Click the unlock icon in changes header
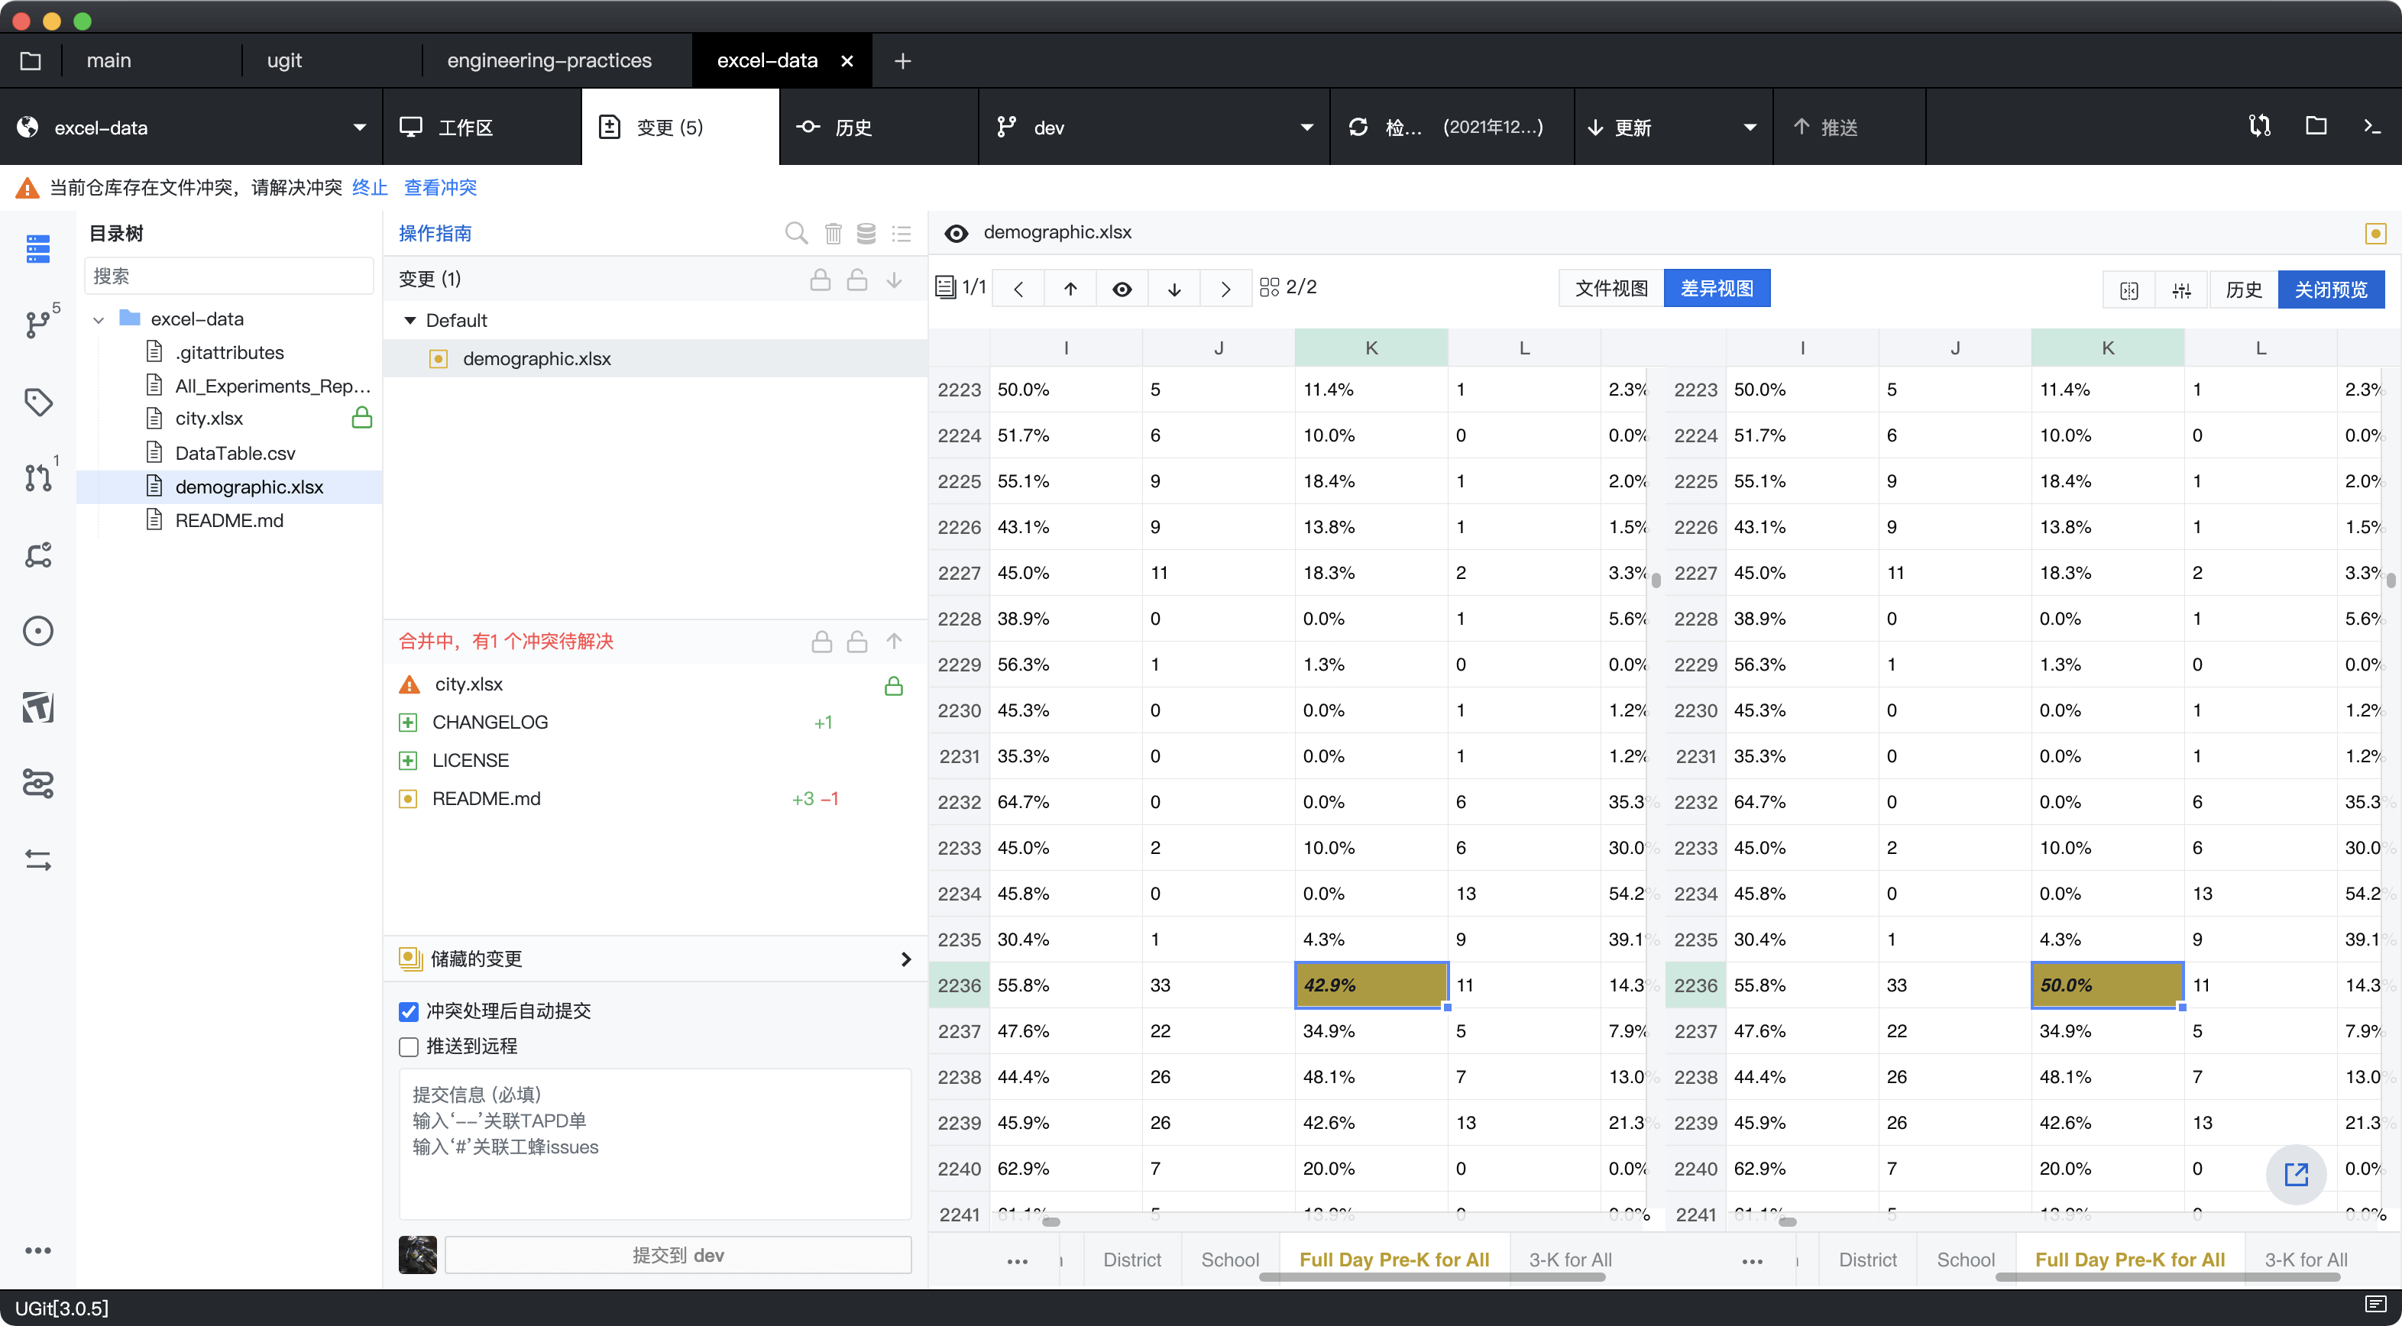Viewport: 2402px width, 1326px height. (x=857, y=279)
